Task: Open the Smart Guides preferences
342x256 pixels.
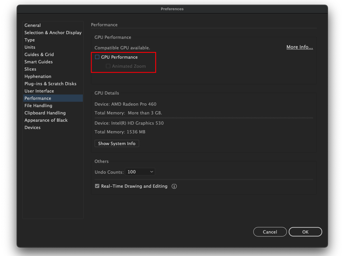Action: pyautogui.click(x=39, y=62)
